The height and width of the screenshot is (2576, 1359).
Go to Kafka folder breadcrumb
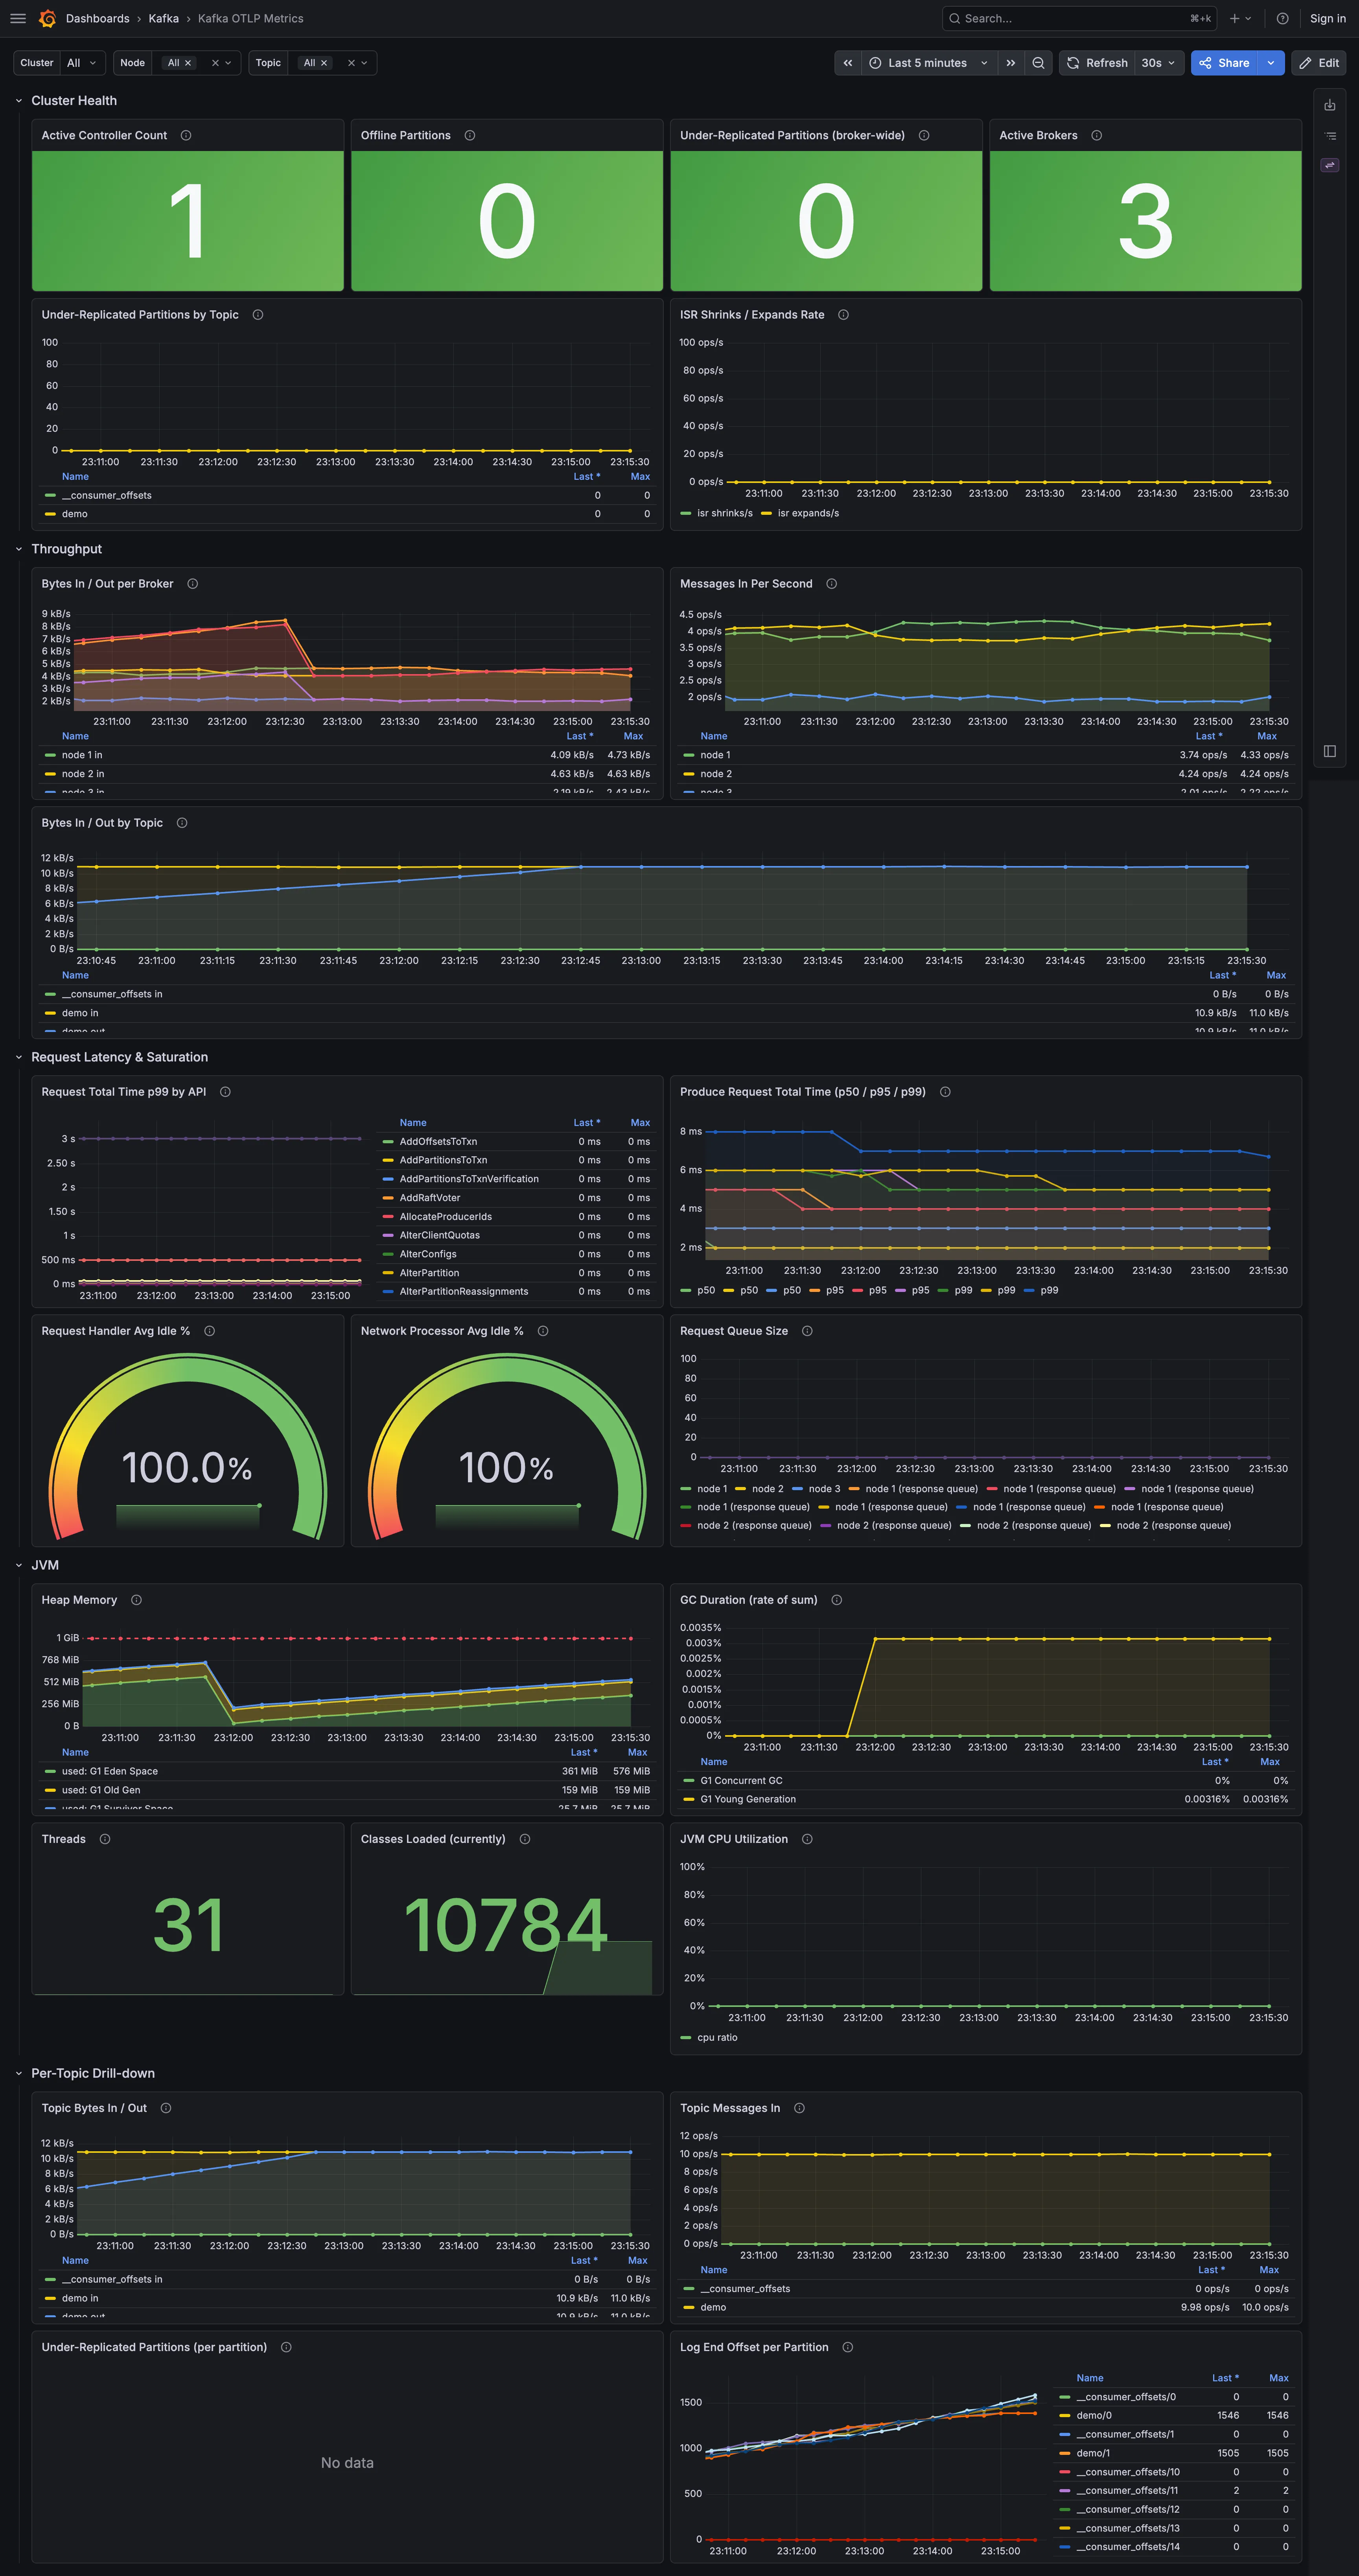[164, 18]
